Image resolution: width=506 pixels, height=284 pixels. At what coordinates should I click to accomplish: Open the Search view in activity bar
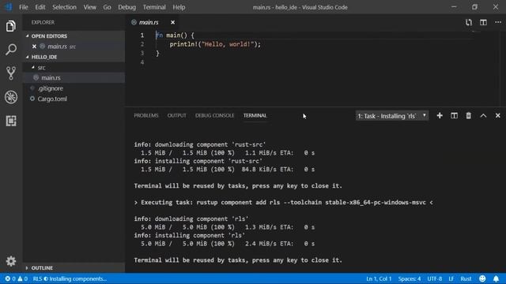[x=10, y=50]
